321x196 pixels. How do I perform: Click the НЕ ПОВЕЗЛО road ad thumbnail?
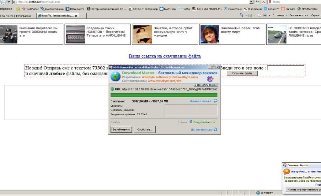pyautogui.click(x=277, y=34)
